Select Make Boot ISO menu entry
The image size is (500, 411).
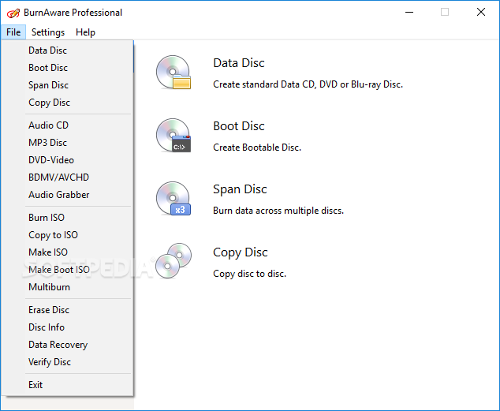pyautogui.click(x=67, y=270)
